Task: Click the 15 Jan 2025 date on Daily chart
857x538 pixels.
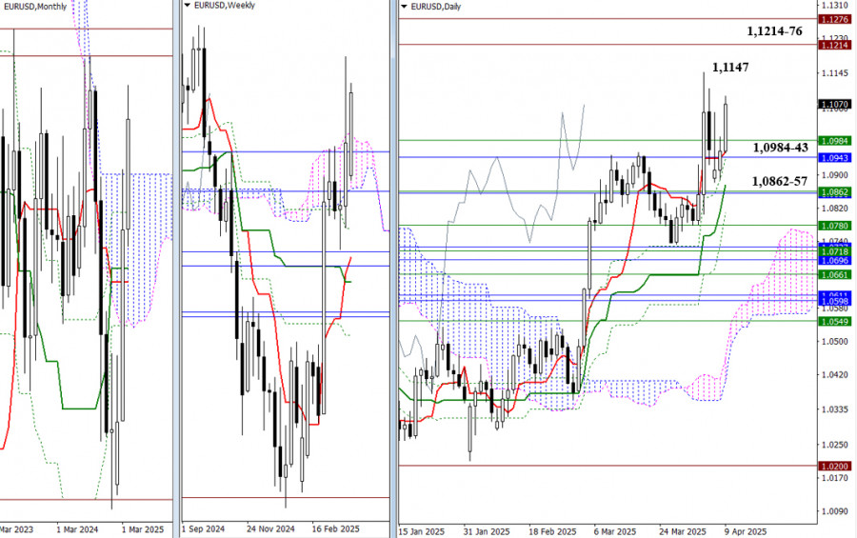Action: click(422, 531)
